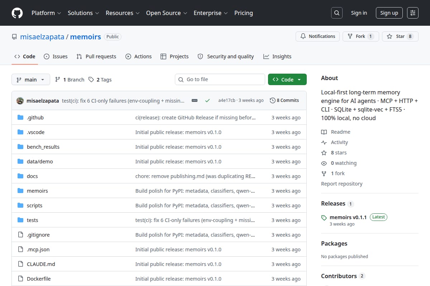This screenshot has width=430, height=286.
Task: Switch to the Issues tab
Action: [x=56, y=56]
